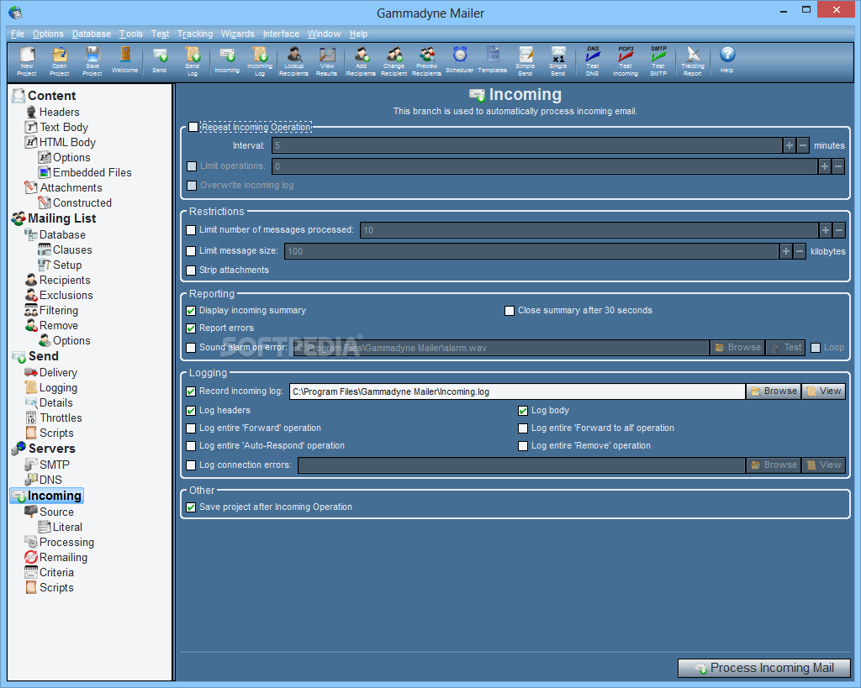Click the Limit number of messages field
The image size is (861, 688).
[589, 230]
